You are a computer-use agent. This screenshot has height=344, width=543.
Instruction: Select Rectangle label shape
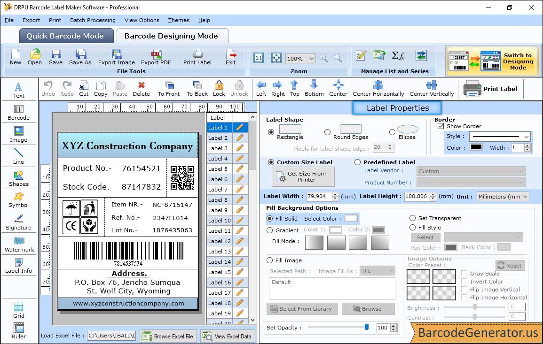point(271,132)
